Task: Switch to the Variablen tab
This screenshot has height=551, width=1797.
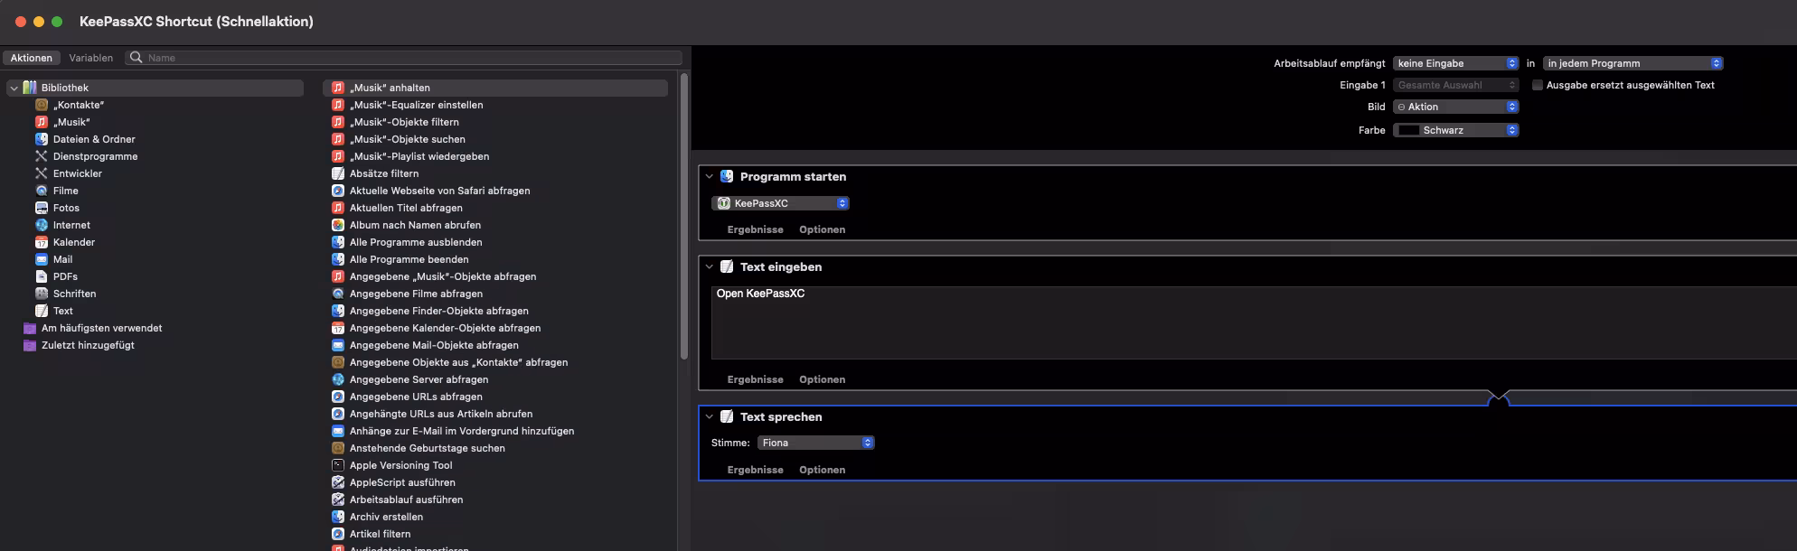Action: (x=91, y=58)
